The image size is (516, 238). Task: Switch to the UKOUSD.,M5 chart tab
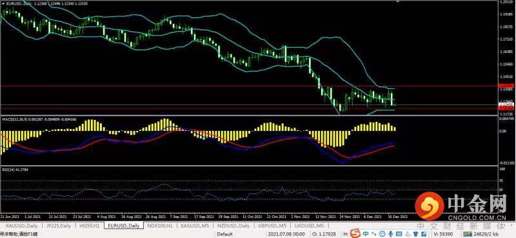click(x=309, y=226)
